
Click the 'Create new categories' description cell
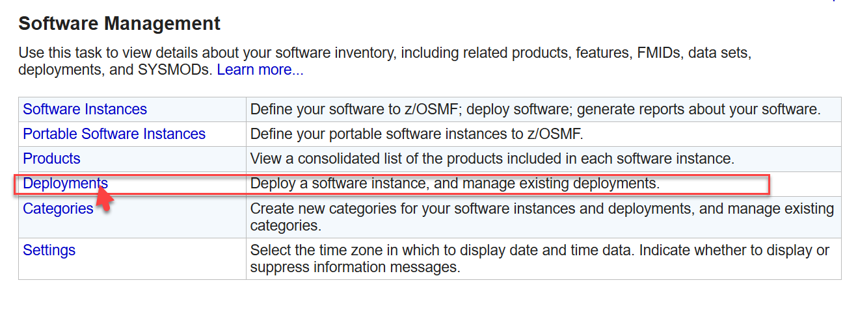pyautogui.click(x=543, y=217)
